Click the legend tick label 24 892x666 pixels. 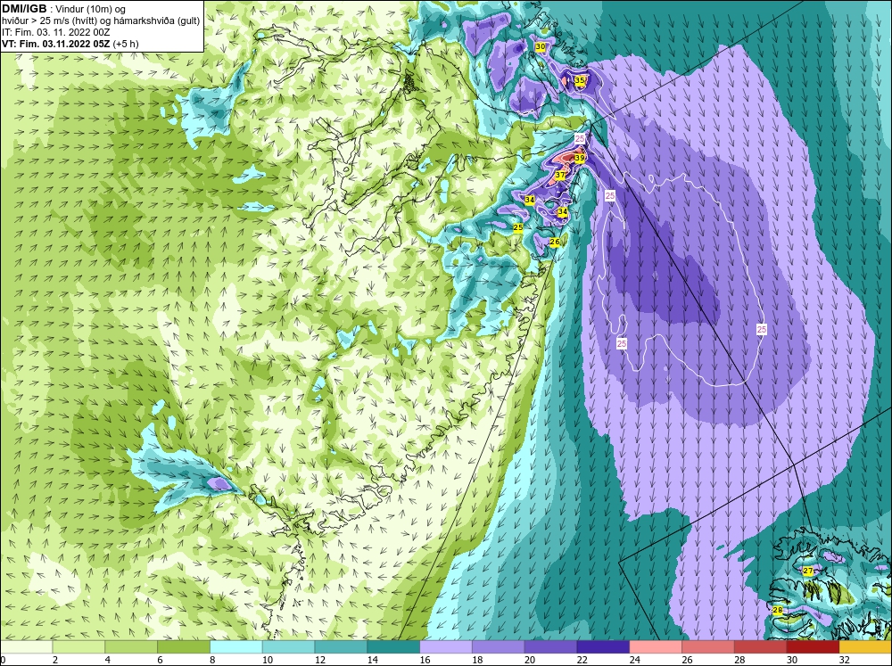[634, 660]
